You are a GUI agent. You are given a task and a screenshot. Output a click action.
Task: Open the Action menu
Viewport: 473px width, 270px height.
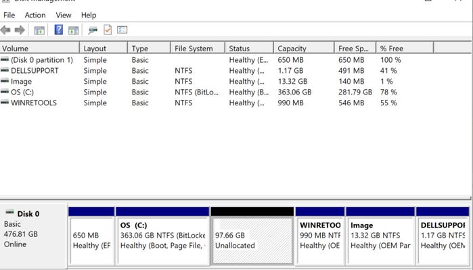(x=35, y=15)
